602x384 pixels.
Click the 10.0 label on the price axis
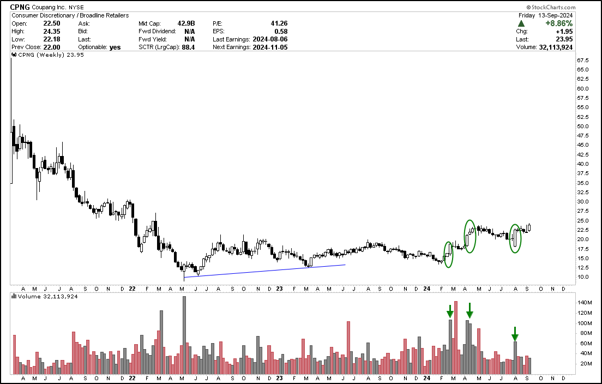tap(583, 277)
